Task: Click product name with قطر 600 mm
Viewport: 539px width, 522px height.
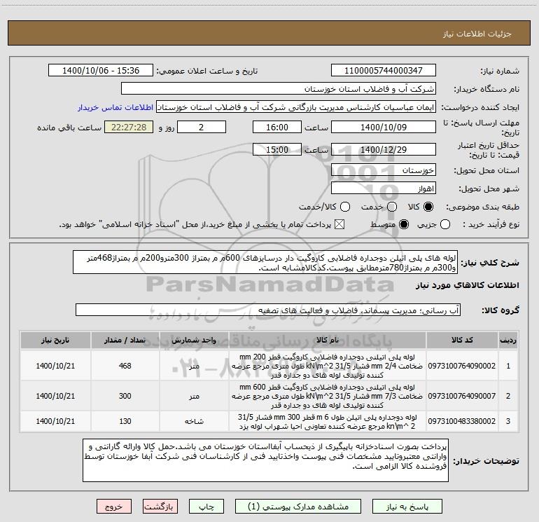Action: click(x=328, y=396)
